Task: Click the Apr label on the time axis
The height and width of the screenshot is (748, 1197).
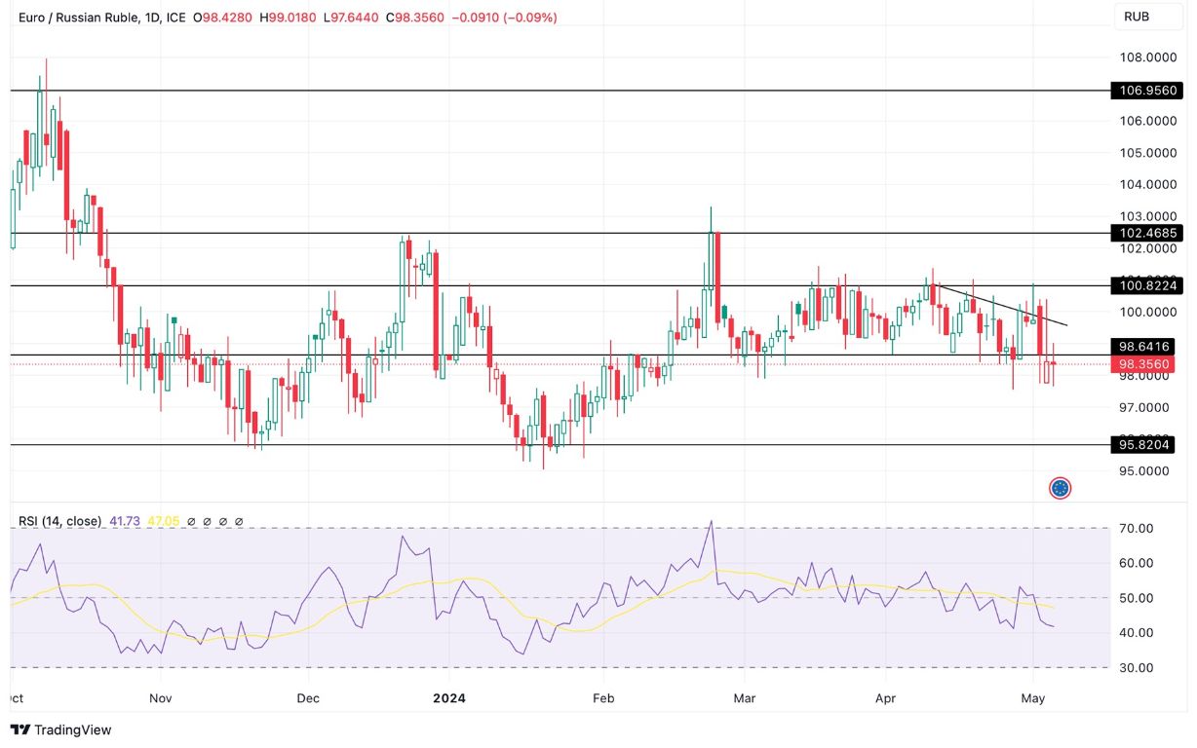Action: (885, 698)
